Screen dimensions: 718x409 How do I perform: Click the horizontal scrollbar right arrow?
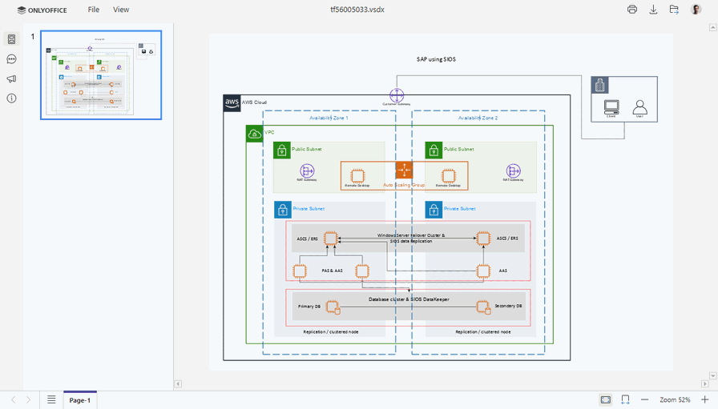point(705,384)
